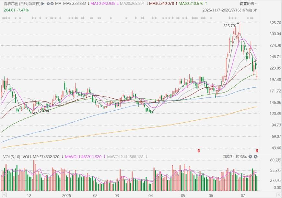Click the MAVOL1:465911.520 value
This screenshot has width=282, height=198.
tap(83, 157)
